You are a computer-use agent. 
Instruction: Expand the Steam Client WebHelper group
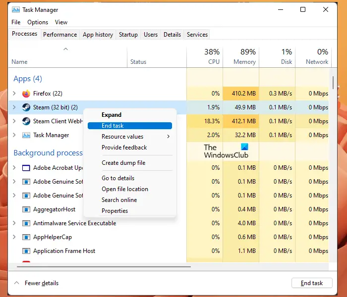click(x=14, y=121)
